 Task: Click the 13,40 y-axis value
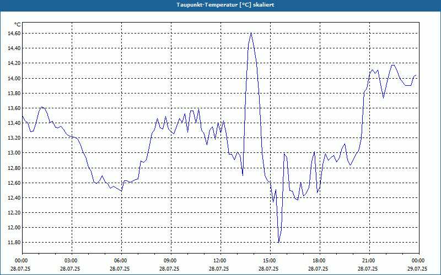click(15, 123)
